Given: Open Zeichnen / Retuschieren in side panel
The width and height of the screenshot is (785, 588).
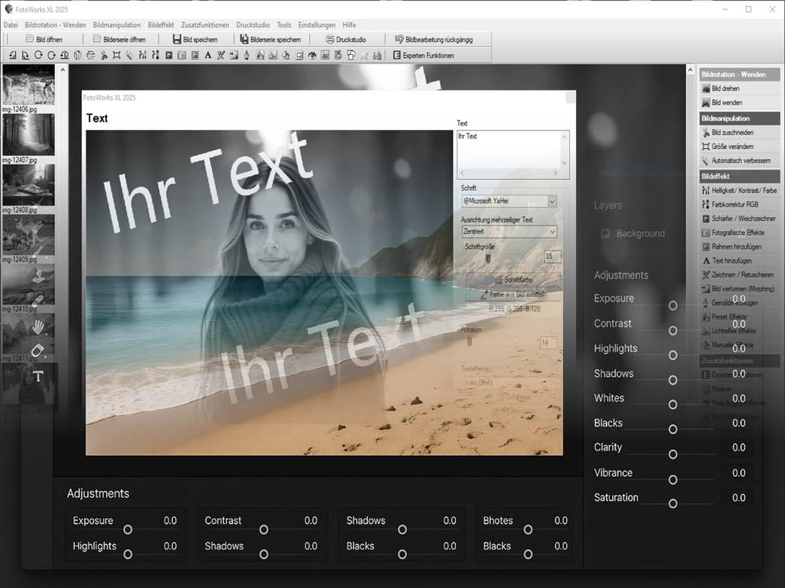Looking at the screenshot, I should [x=739, y=274].
